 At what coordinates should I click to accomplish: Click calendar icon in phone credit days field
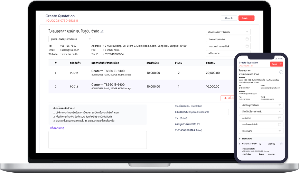pos(279,118)
